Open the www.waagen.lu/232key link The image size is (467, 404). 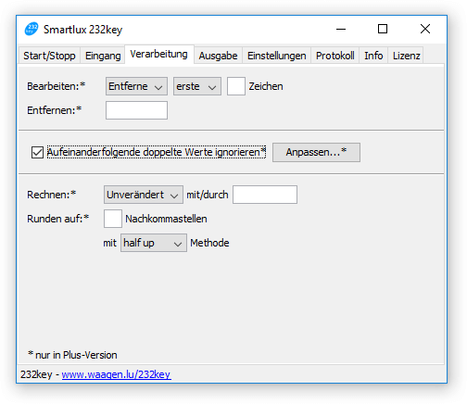pos(116,374)
